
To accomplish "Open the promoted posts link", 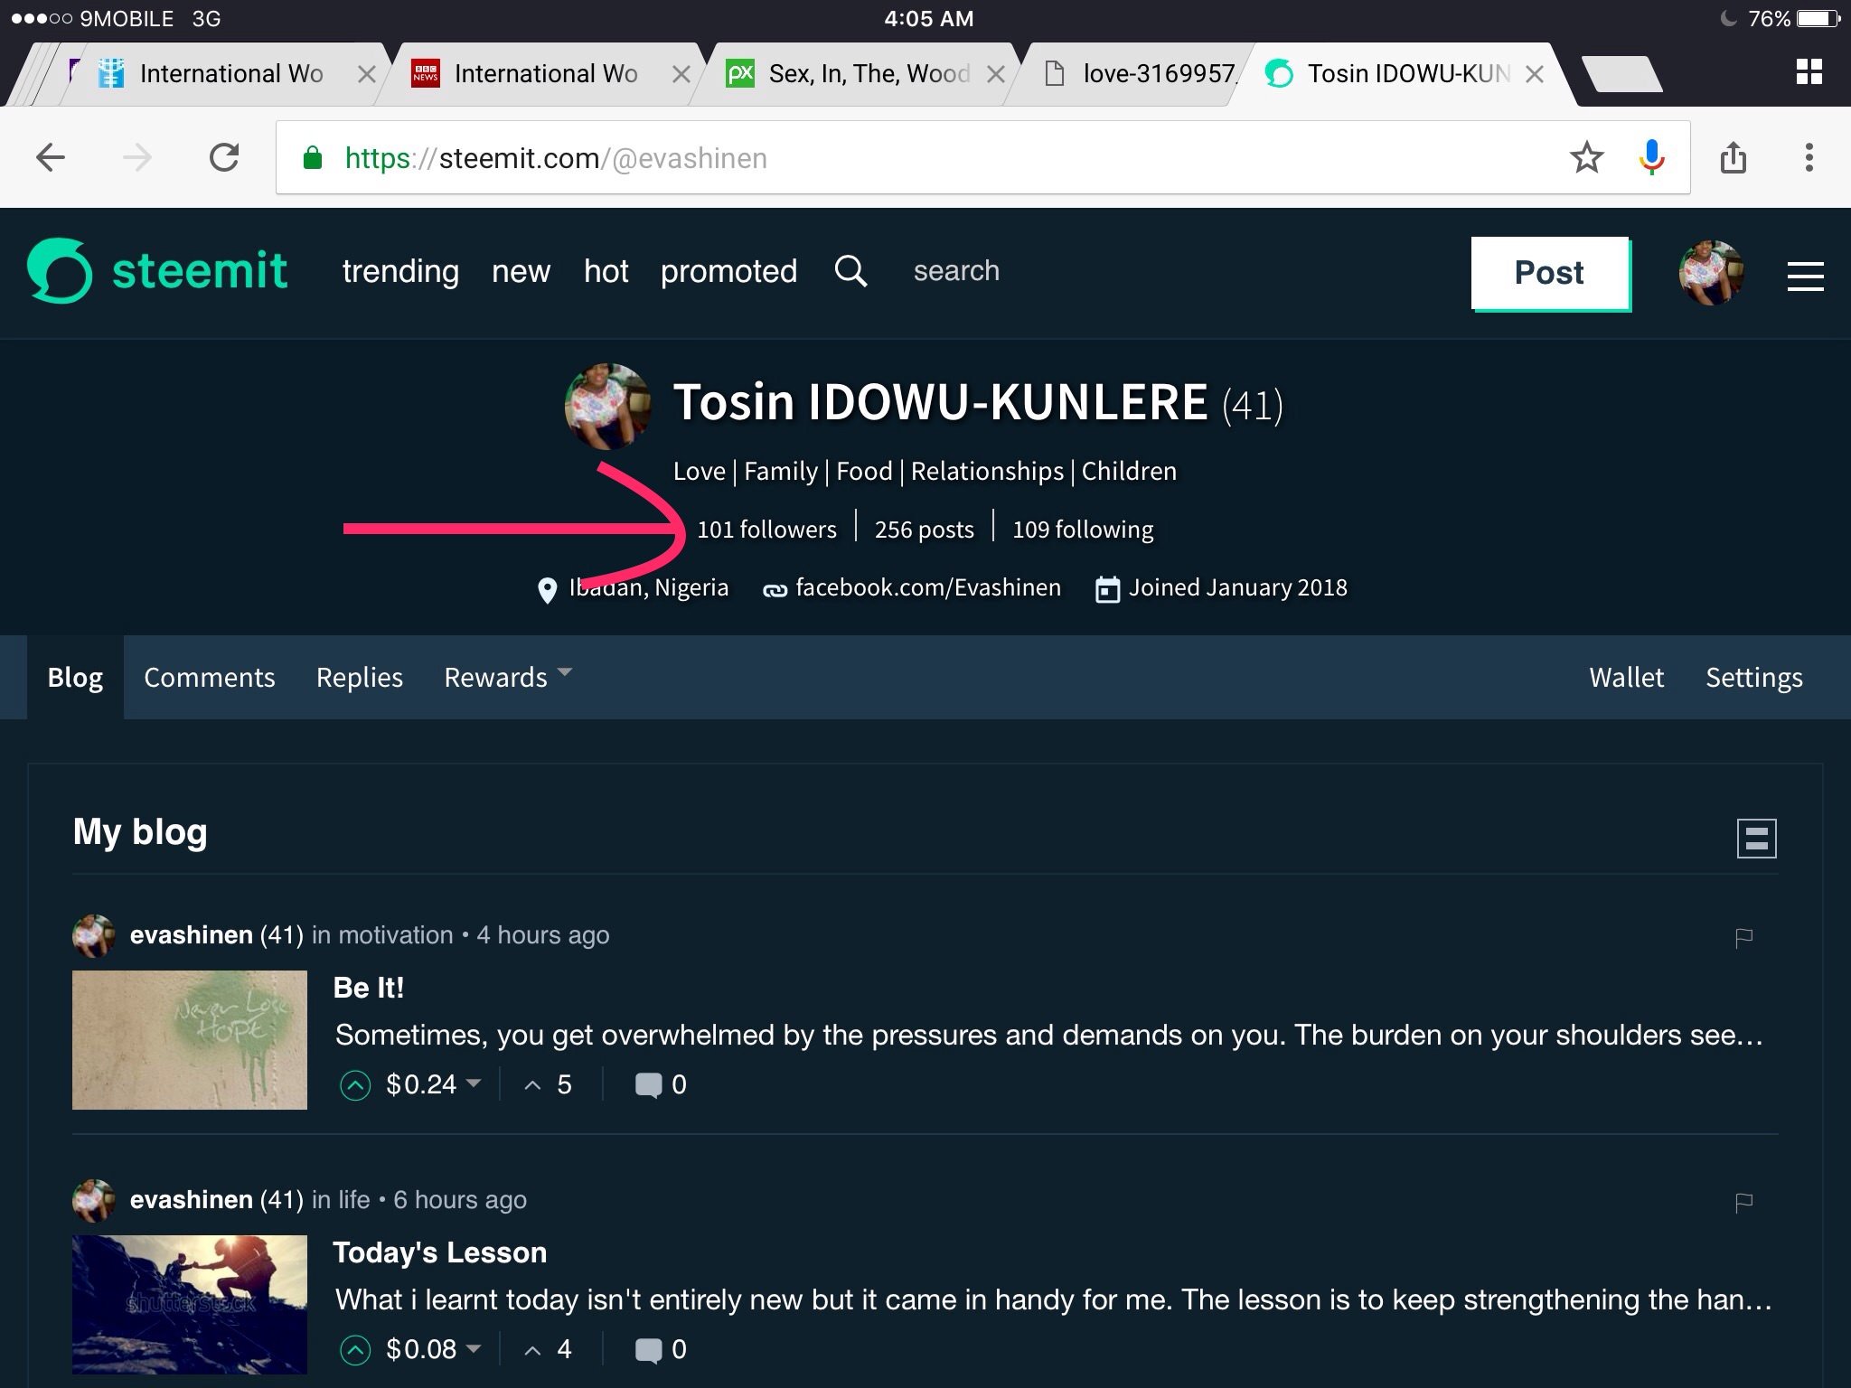I will [x=728, y=271].
